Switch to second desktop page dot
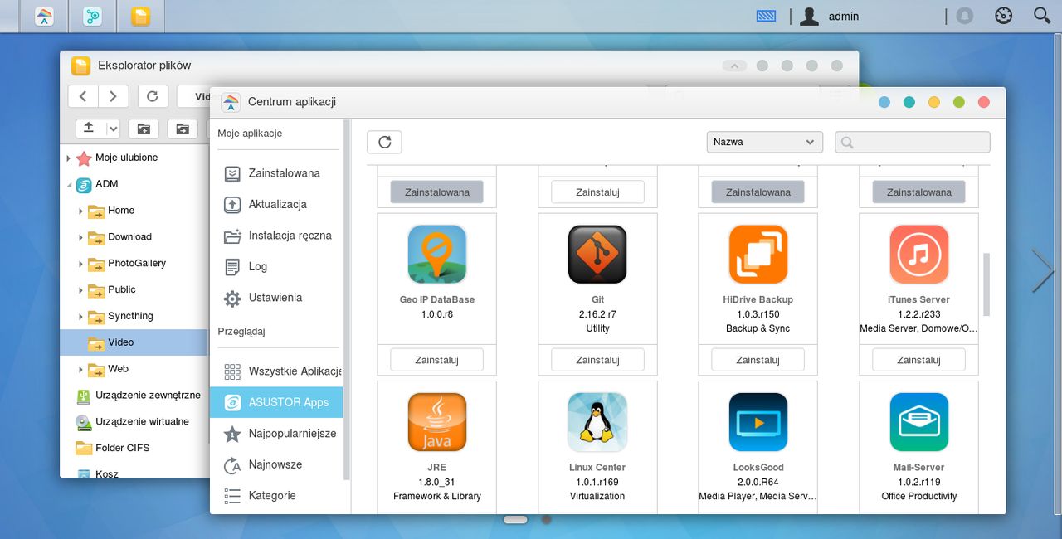 (546, 520)
